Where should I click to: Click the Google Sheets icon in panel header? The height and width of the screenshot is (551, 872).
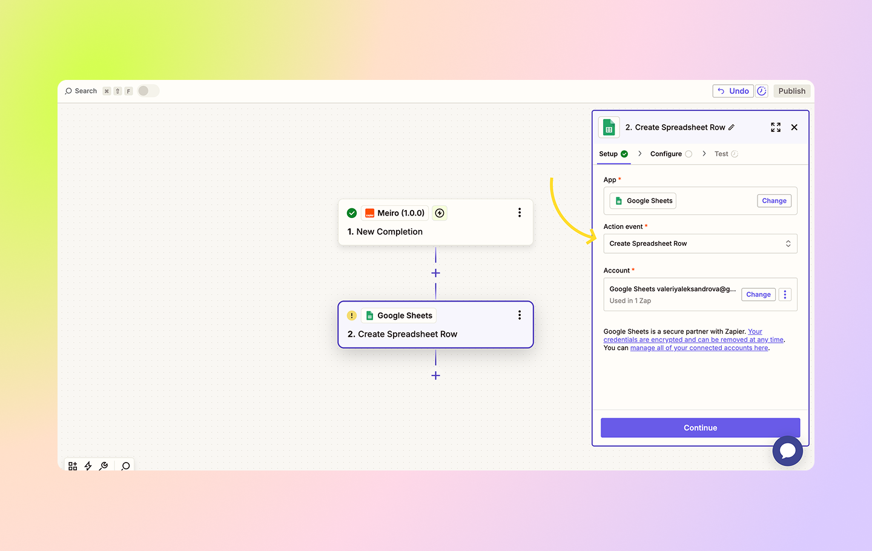pos(609,128)
